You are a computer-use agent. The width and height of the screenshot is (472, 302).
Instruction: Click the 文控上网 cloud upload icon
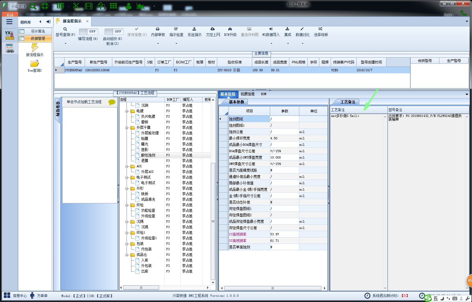(213, 29)
